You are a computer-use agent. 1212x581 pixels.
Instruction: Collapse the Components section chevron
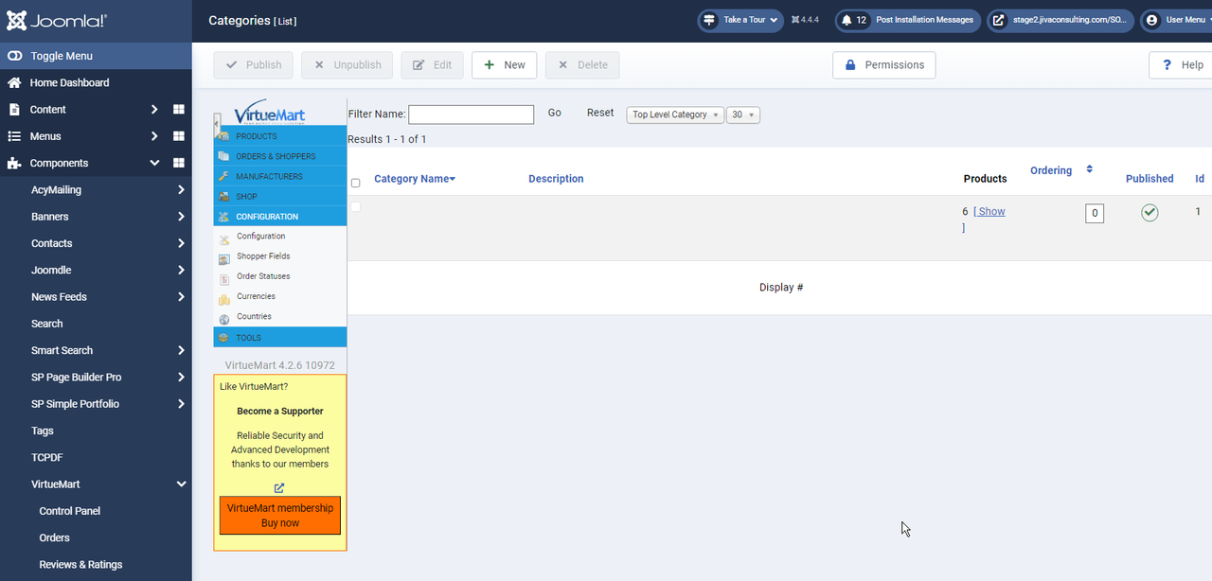[x=154, y=163]
